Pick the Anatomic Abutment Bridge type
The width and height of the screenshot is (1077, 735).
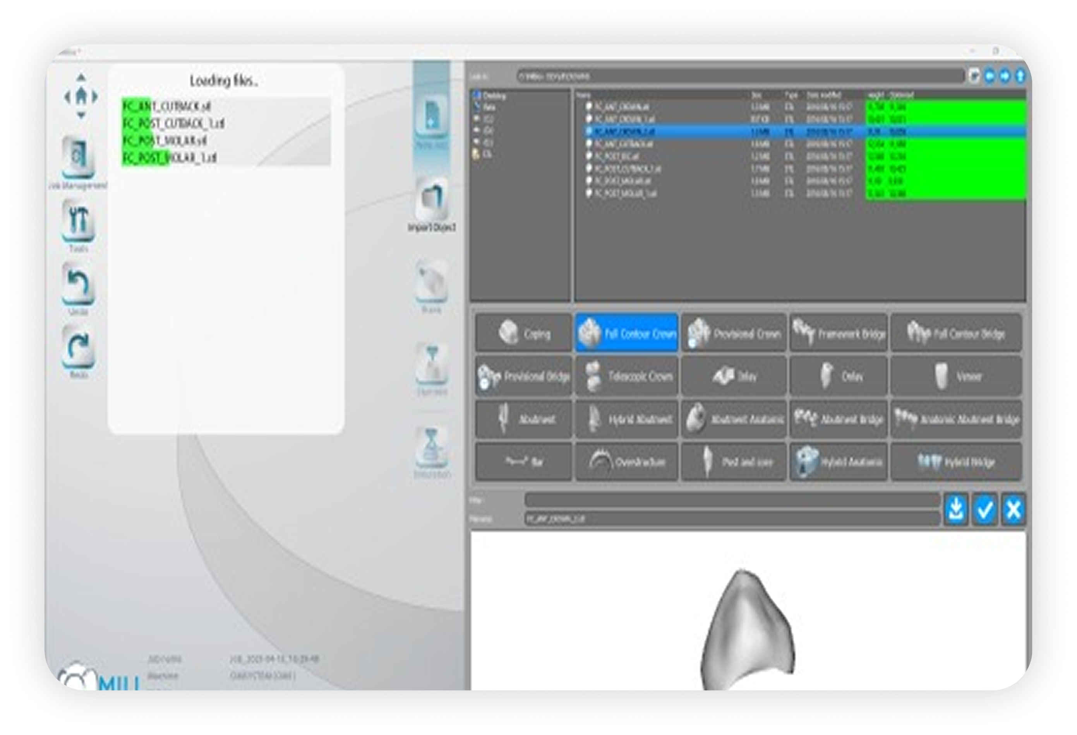click(x=955, y=419)
